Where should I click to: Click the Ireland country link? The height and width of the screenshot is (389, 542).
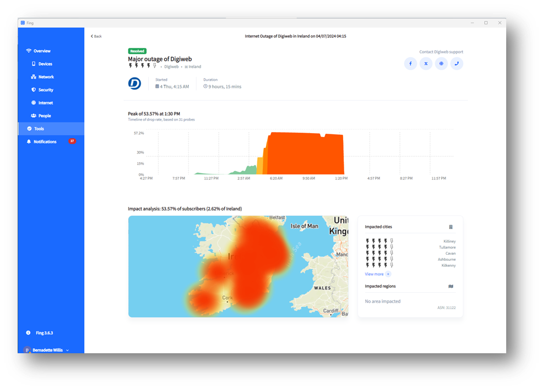(x=193, y=67)
